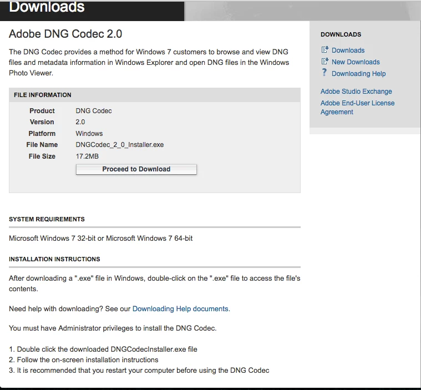Select the file name DNGCodec_2_0_Installer.exe
This screenshot has width=421, height=390.
(x=119, y=145)
